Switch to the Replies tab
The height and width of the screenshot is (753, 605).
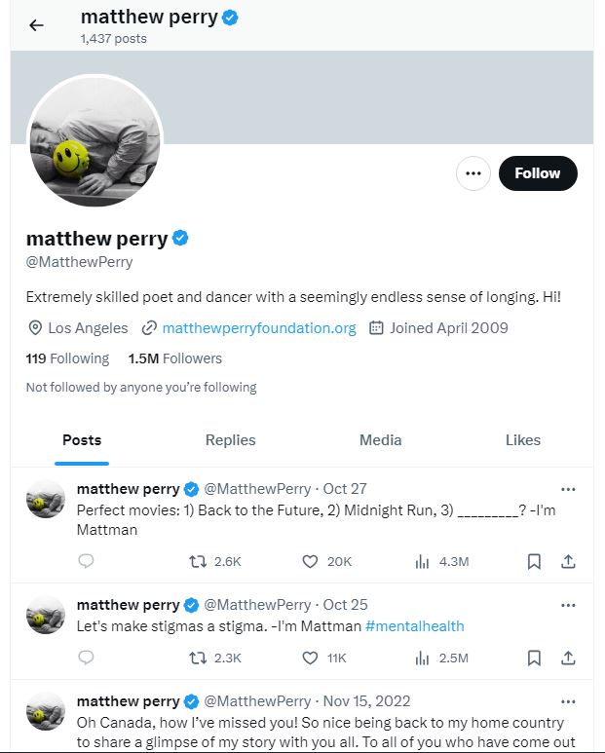tap(231, 440)
